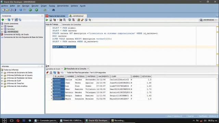Click the Refresh connections icon
219x123 pixels.
(x=9, y=20)
